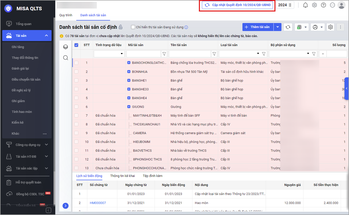Click the print icon in toolbar
Viewport: 349px width, 215px height.
tap(315, 27)
